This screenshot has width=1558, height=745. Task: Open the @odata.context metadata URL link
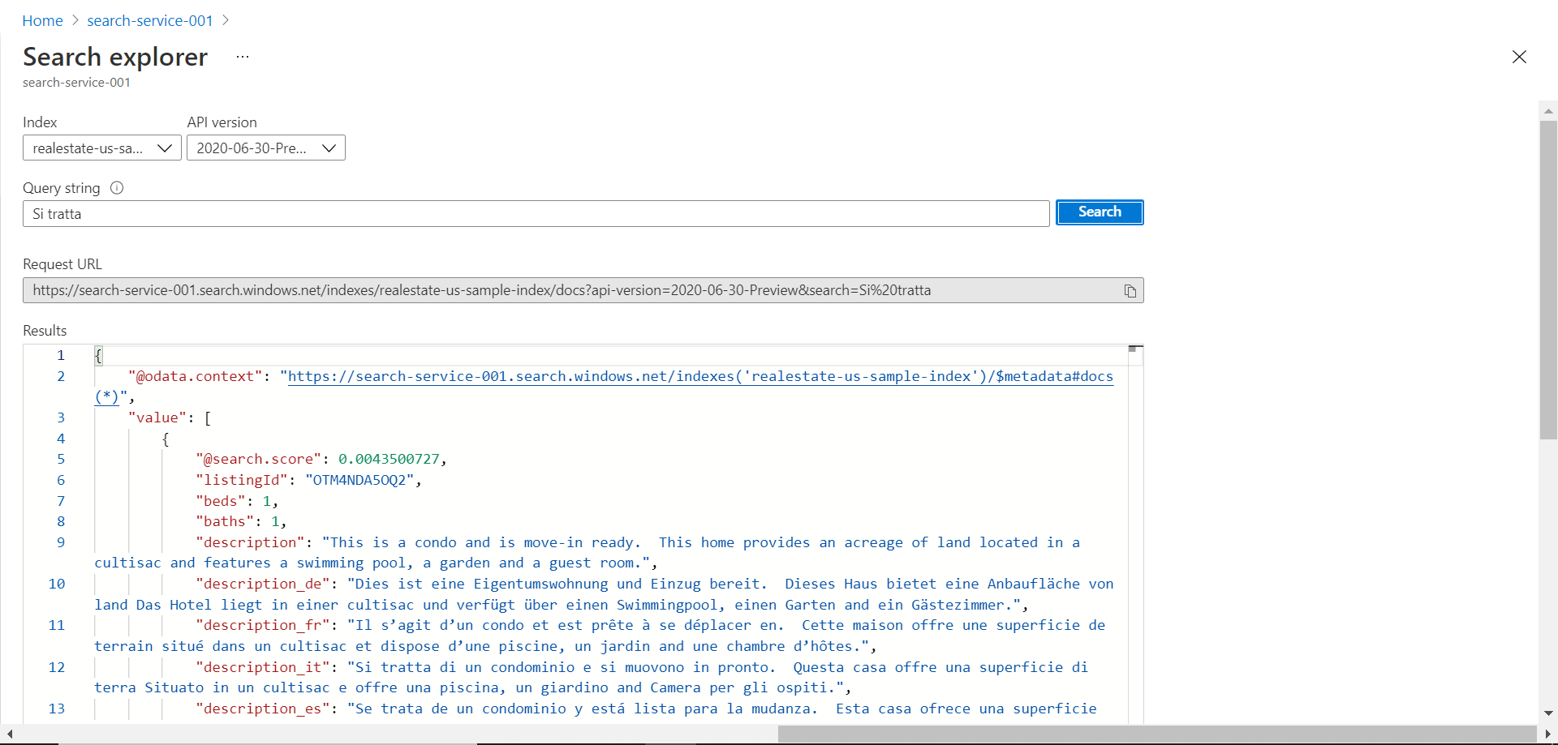[700, 376]
